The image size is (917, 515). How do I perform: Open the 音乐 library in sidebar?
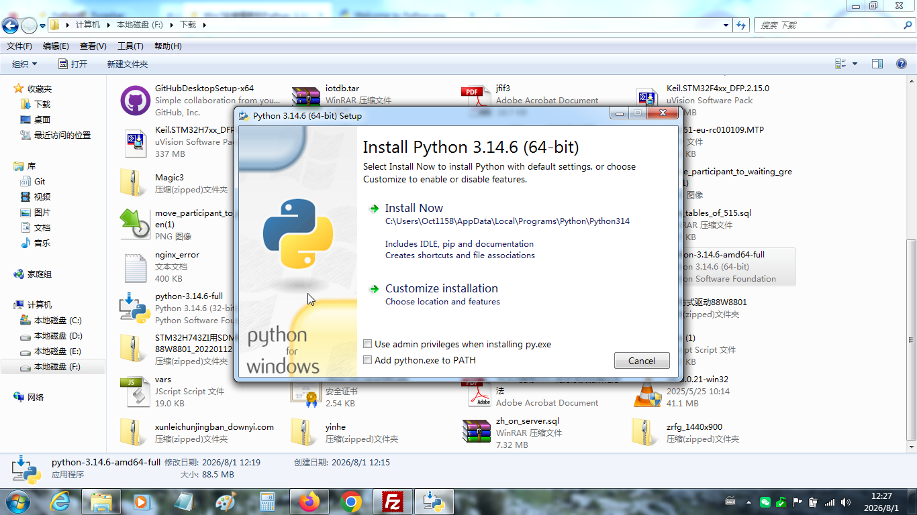36,243
